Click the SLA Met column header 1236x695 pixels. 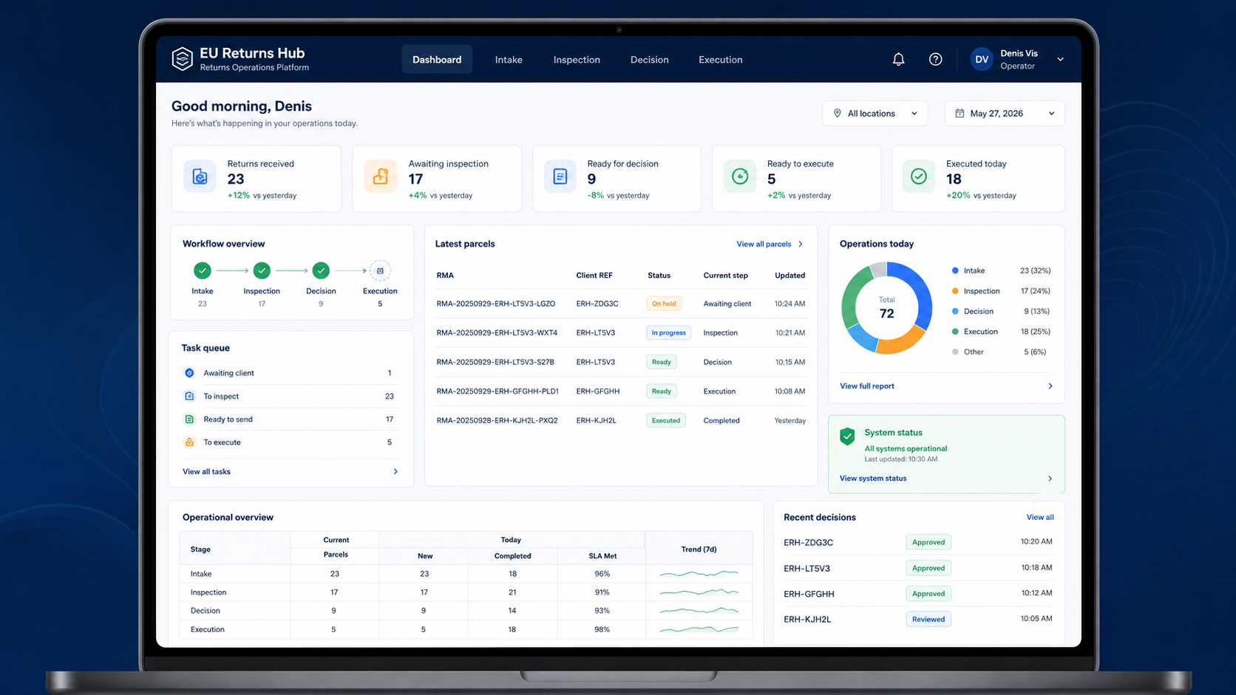pos(602,555)
